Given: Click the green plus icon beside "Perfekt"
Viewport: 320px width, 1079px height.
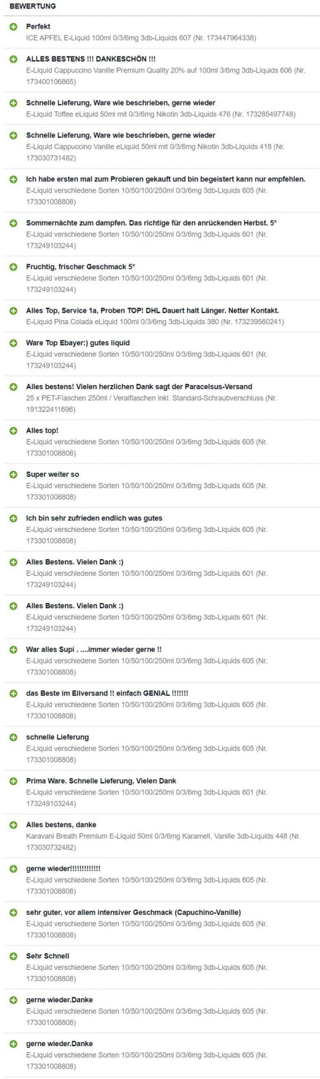Looking at the screenshot, I should 13,27.
